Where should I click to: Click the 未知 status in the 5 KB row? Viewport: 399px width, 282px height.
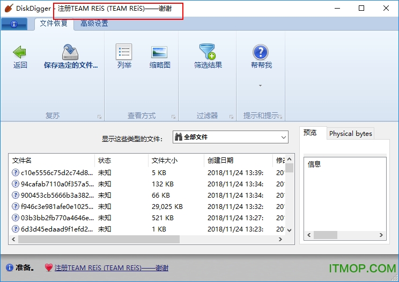pos(105,173)
